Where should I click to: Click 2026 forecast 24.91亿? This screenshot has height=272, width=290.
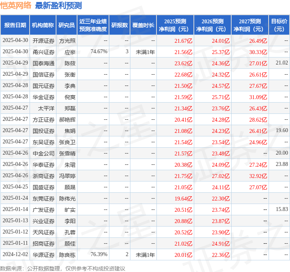pyautogui.click(x=221, y=244)
